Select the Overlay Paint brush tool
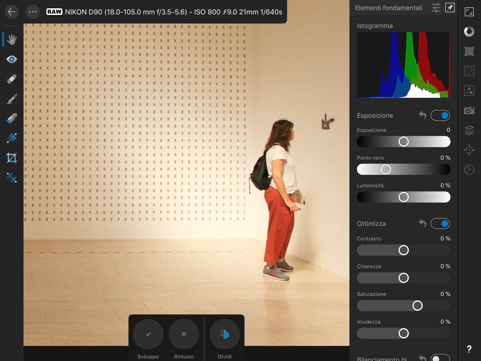The width and height of the screenshot is (481, 361). tap(12, 99)
